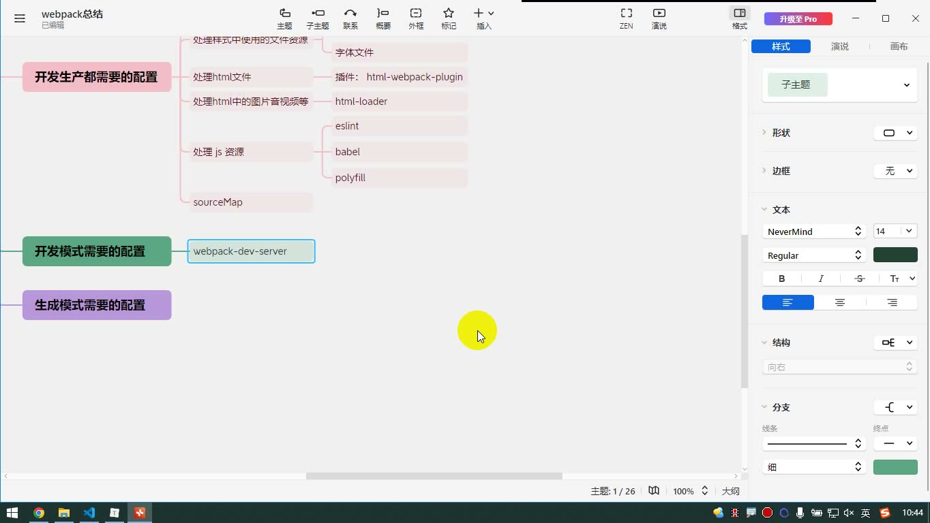Viewport: 930px width, 523px height.
Task: Switch to the 演说 tab in side panel
Action: coord(840,46)
